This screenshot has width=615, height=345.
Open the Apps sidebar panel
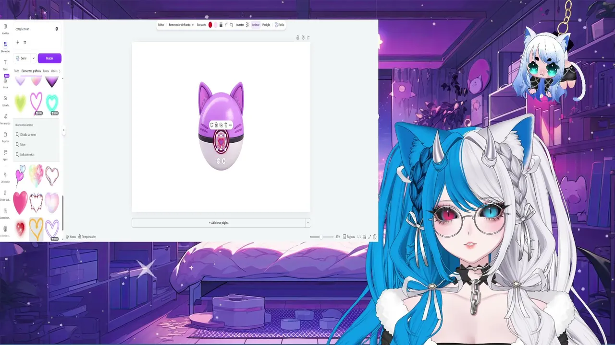5,155
